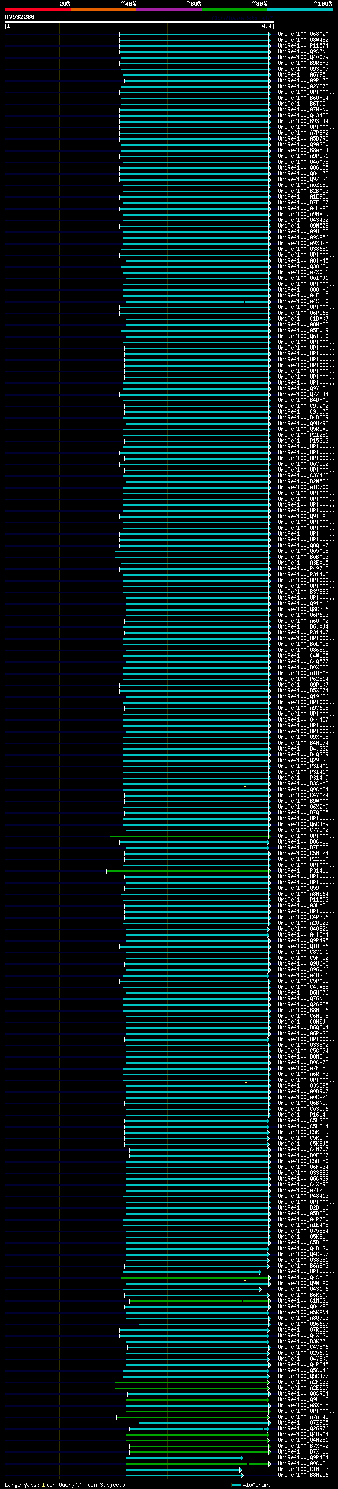Open hit UniRef100_P11574
This screenshot has height=1489, width=338.
click(x=303, y=45)
